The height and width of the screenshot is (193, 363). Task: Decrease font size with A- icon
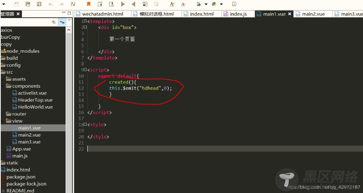(x=183, y=4)
